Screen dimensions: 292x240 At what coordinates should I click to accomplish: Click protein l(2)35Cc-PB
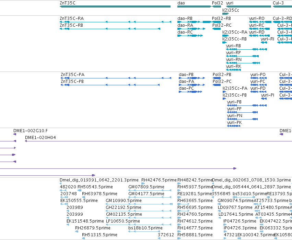pos(224,99)
